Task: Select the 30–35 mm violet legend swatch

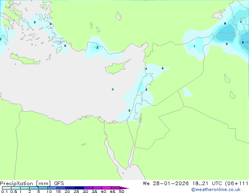Action: [88, 188]
